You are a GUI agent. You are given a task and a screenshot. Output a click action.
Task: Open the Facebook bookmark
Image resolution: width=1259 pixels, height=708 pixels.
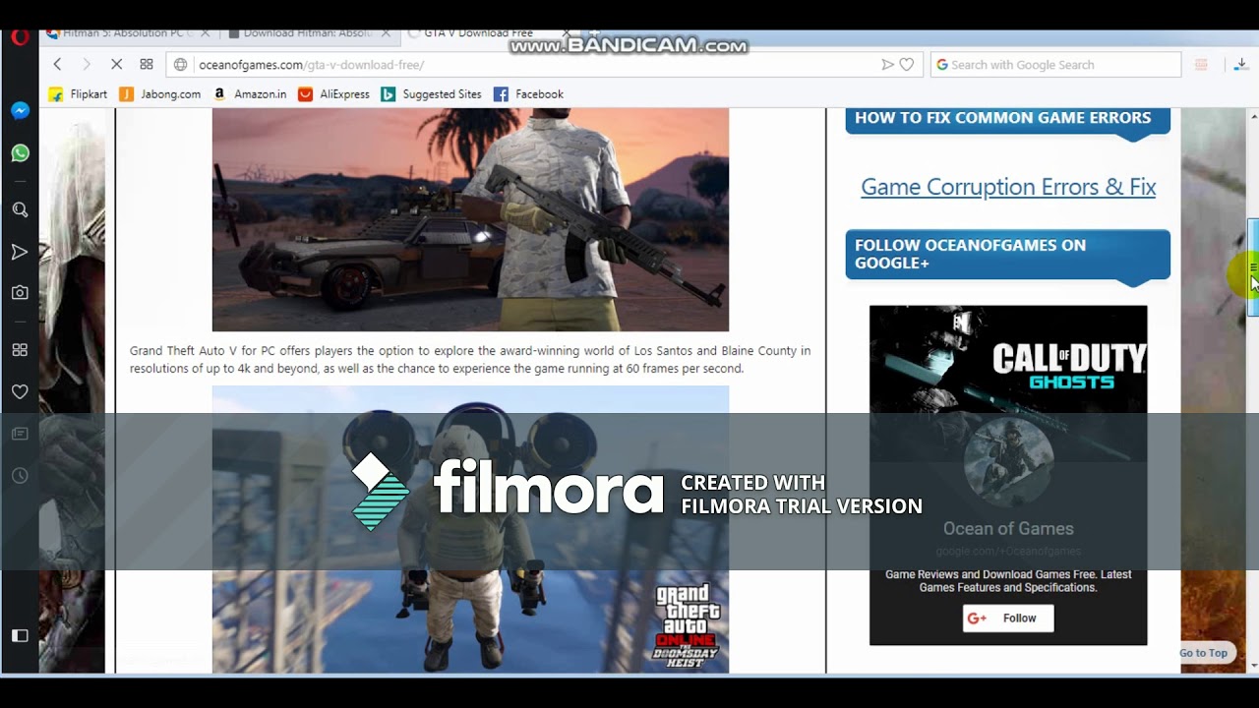pyautogui.click(x=528, y=94)
